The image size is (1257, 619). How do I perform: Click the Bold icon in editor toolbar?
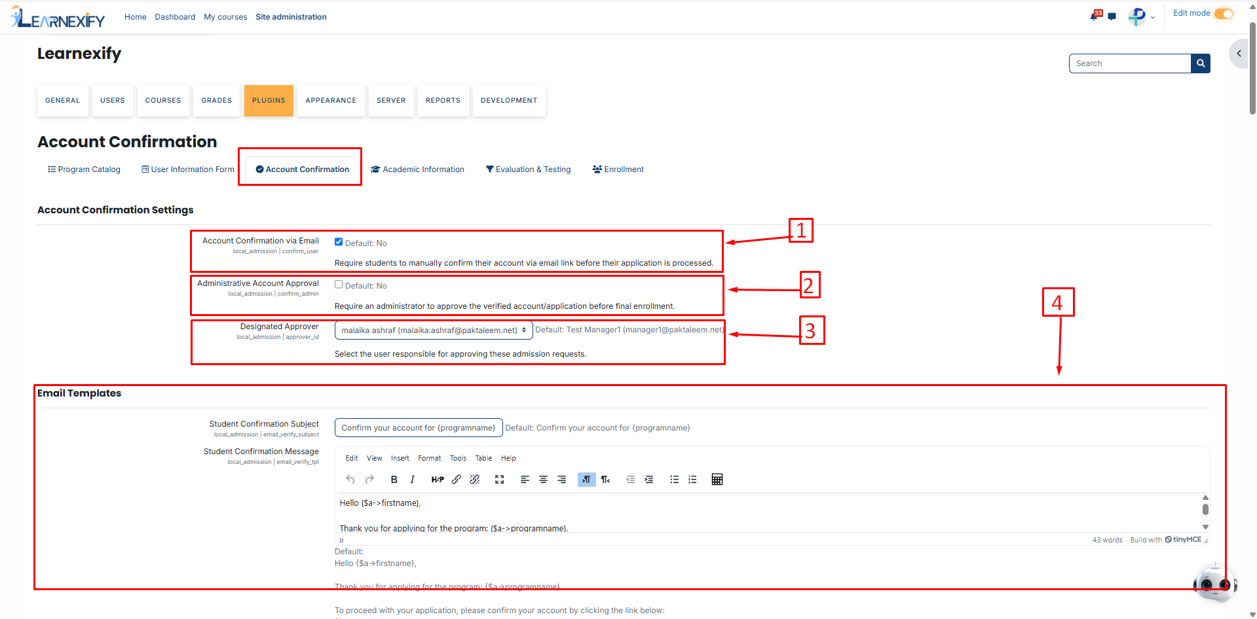tap(394, 480)
